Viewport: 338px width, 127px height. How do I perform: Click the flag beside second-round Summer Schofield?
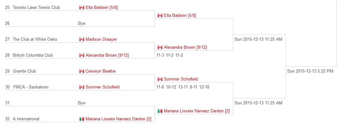click(160, 79)
